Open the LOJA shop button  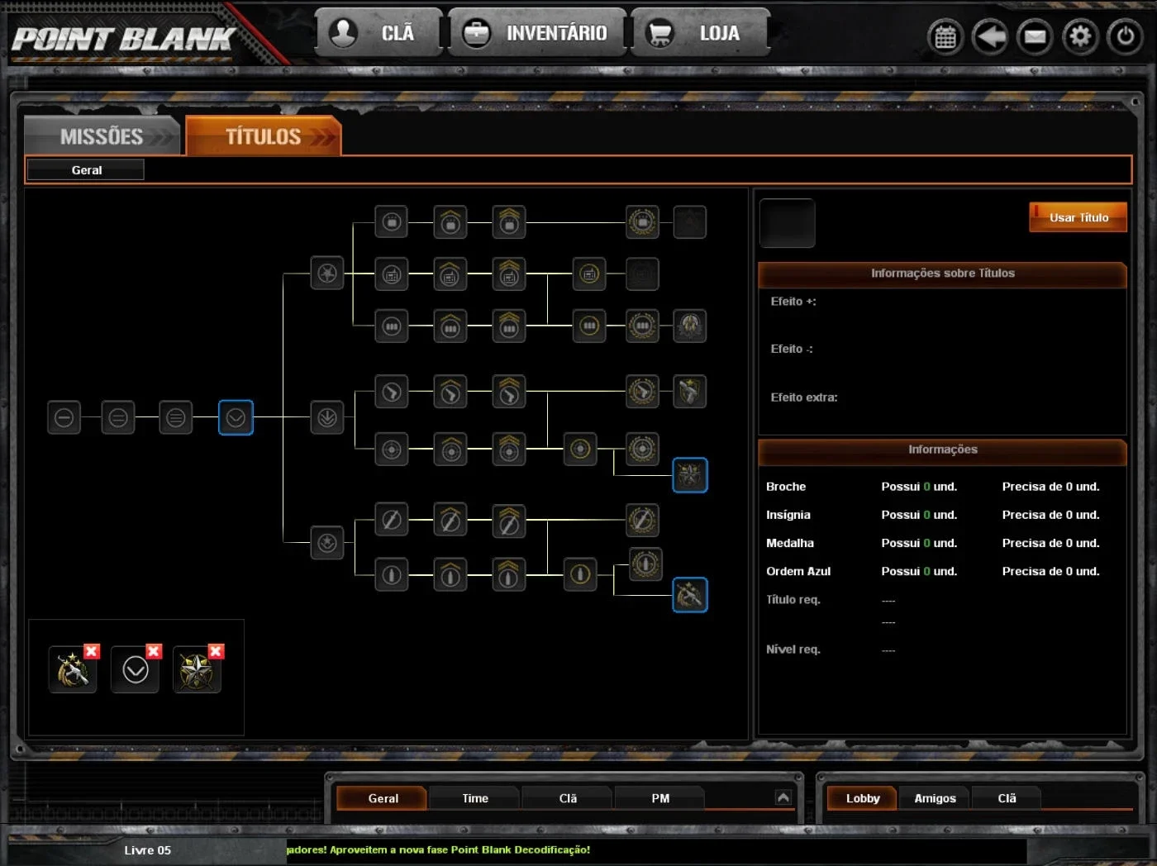pos(701,32)
